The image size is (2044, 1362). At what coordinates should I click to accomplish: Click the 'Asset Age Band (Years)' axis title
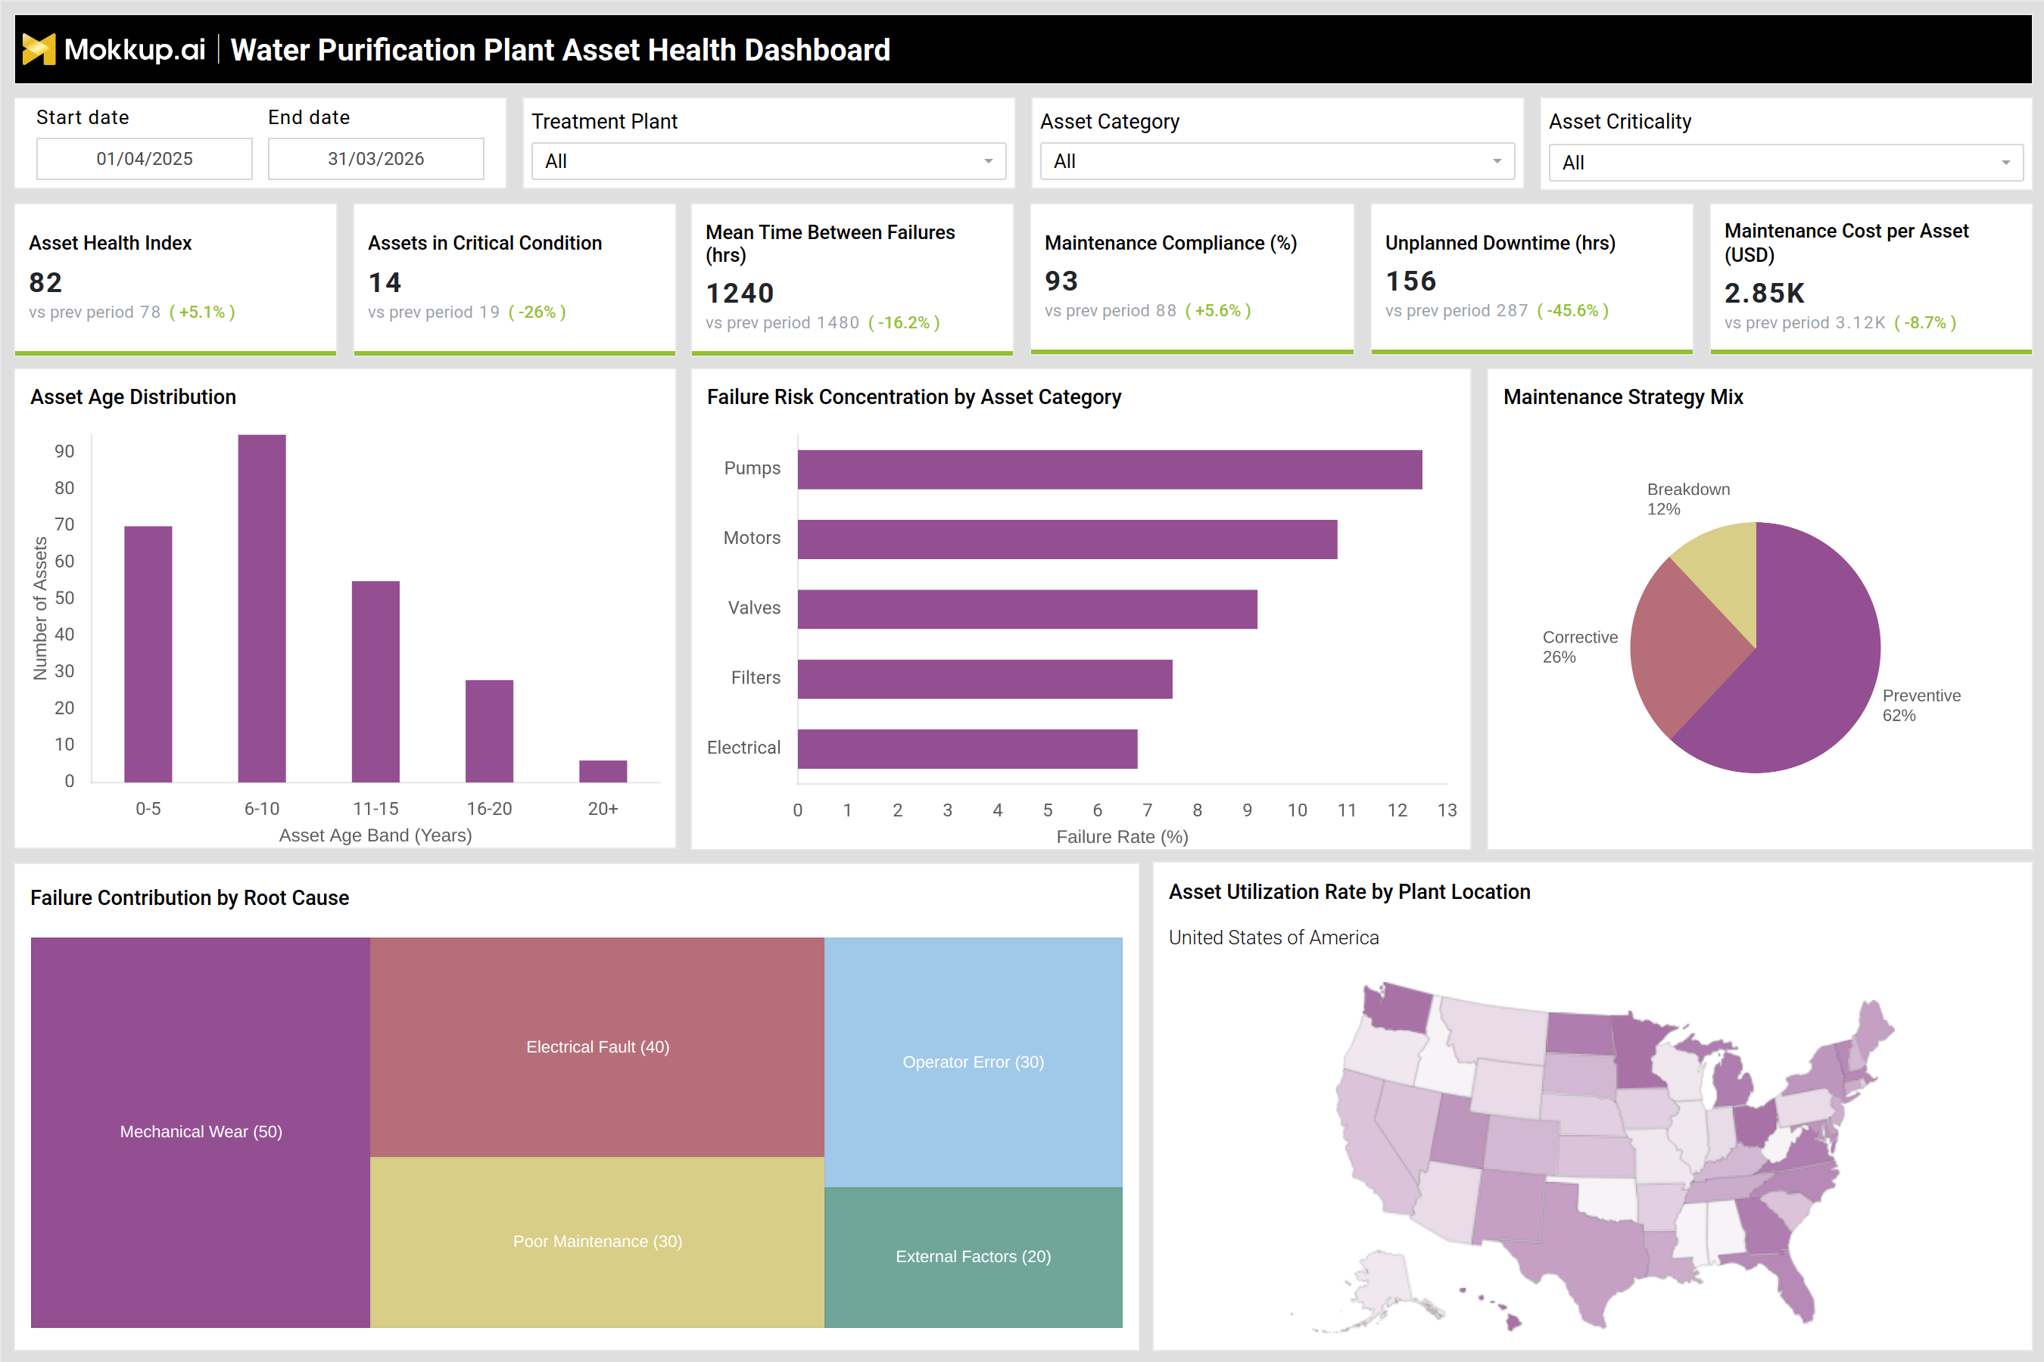pos(375,835)
